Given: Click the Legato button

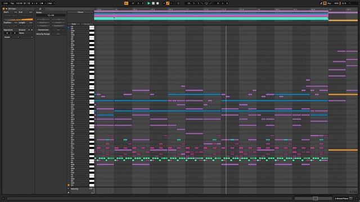Looking at the screenshot, I should pyautogui.click(x=43, y=26).
